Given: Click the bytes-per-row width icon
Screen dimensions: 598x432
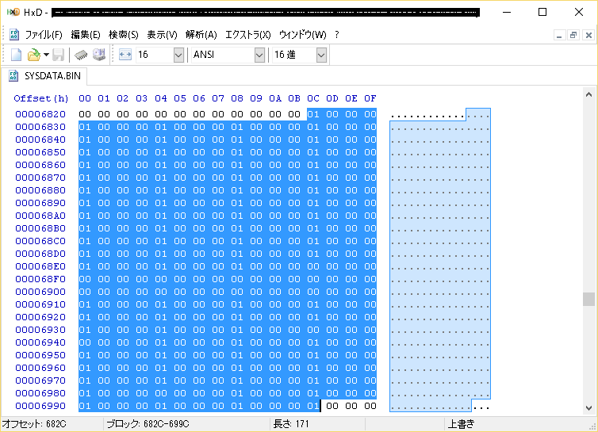Looking at the screenshot, I should [125, 55].
